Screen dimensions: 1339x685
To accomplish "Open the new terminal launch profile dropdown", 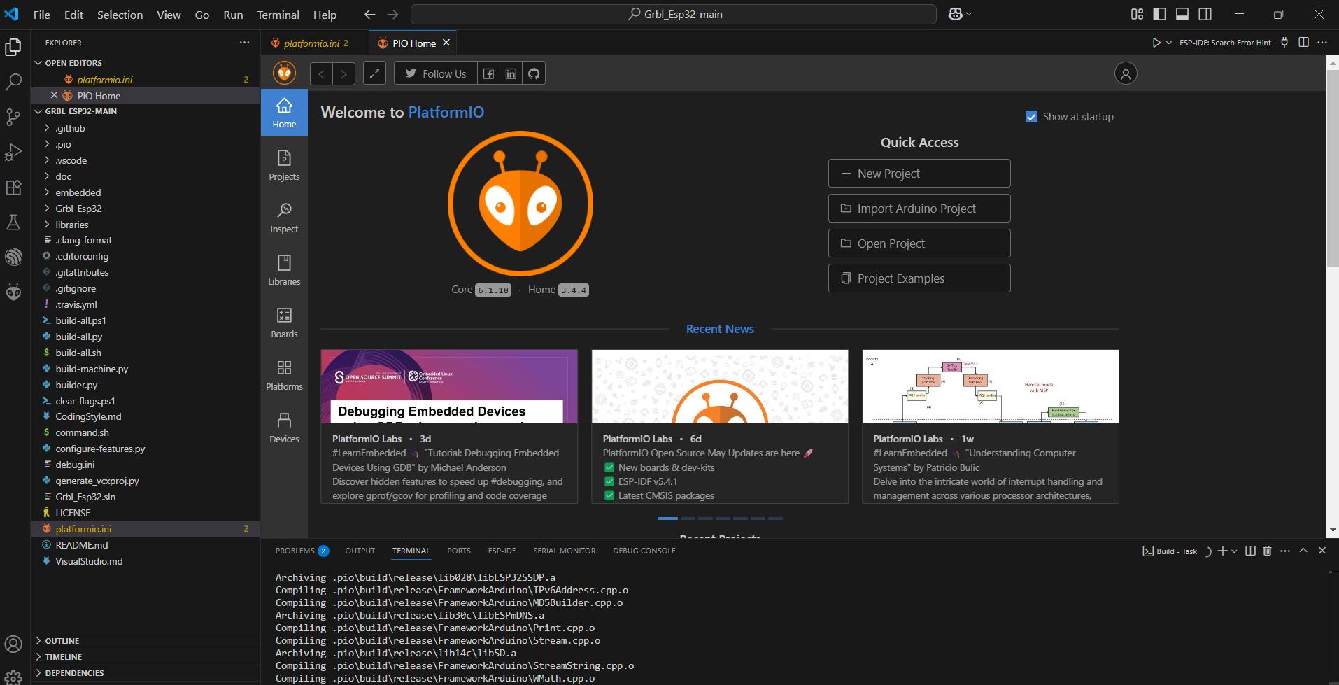I will 1234,551.
